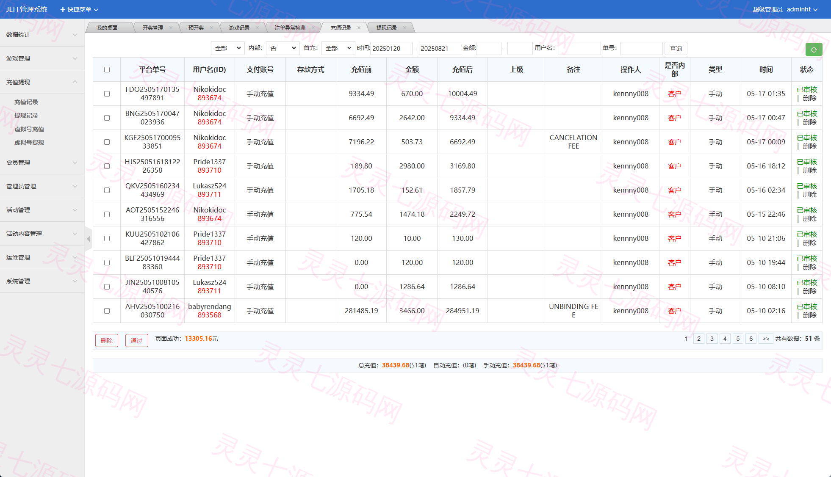Close the 提现记录 tab

tap(404, 28)
